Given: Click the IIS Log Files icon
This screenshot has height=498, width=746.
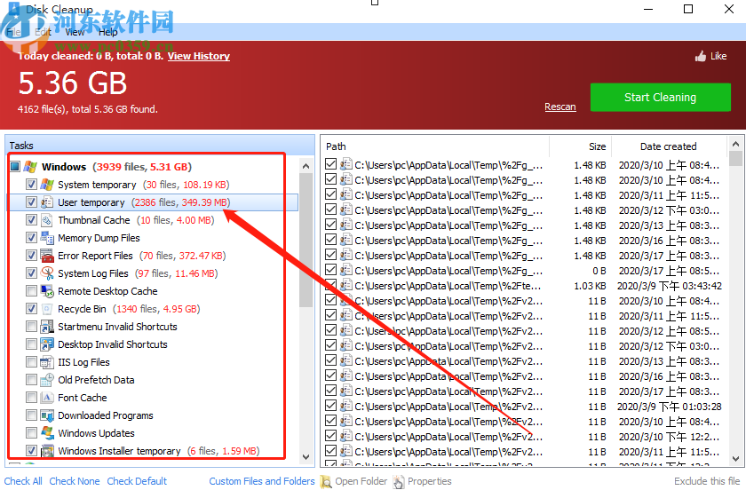Looking at the screenshot, I should click(47, 362).
